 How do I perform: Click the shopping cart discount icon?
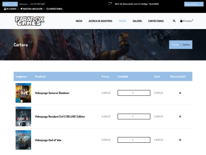pos(110,3)
